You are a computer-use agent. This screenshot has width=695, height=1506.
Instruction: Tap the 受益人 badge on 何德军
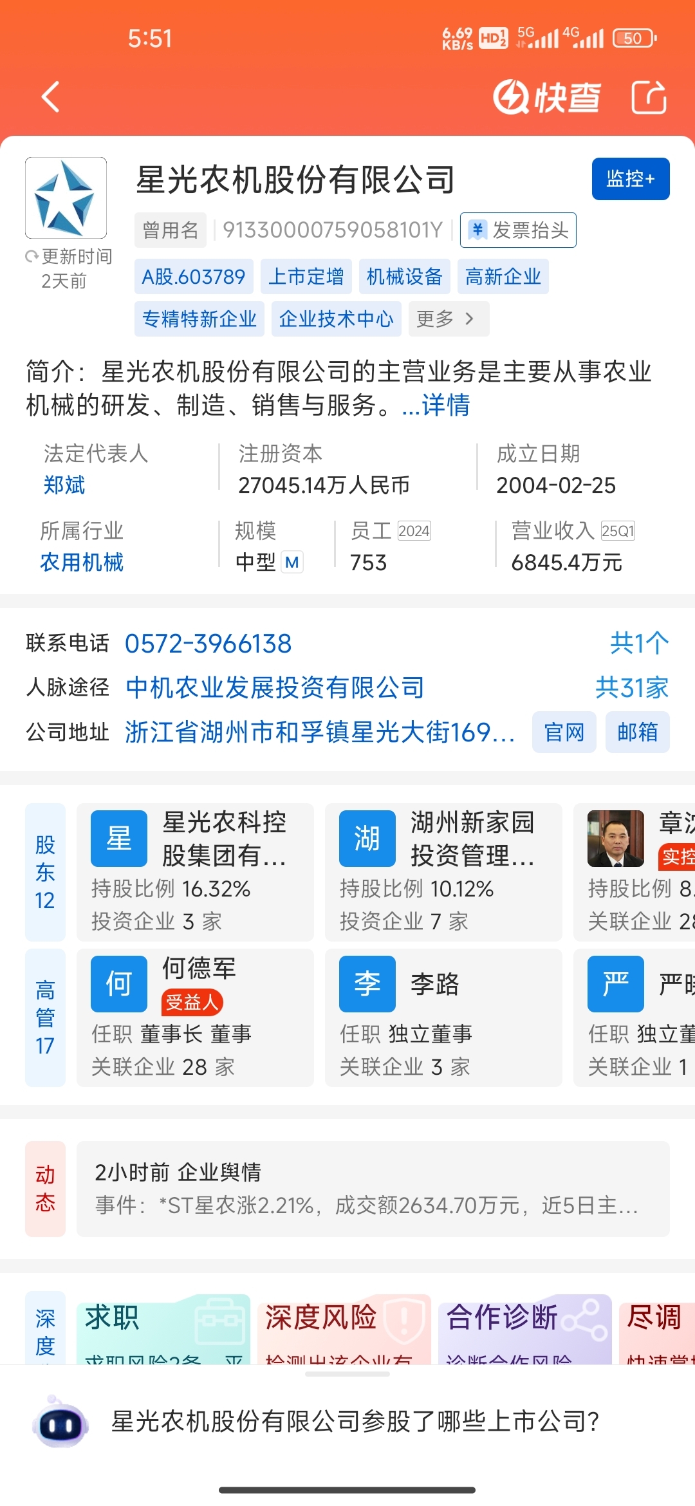pos(192,1002)
